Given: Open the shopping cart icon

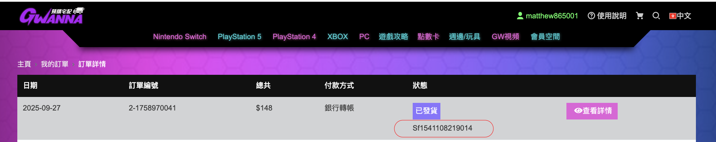Looking at the screenshot, I should coord(639,16).
